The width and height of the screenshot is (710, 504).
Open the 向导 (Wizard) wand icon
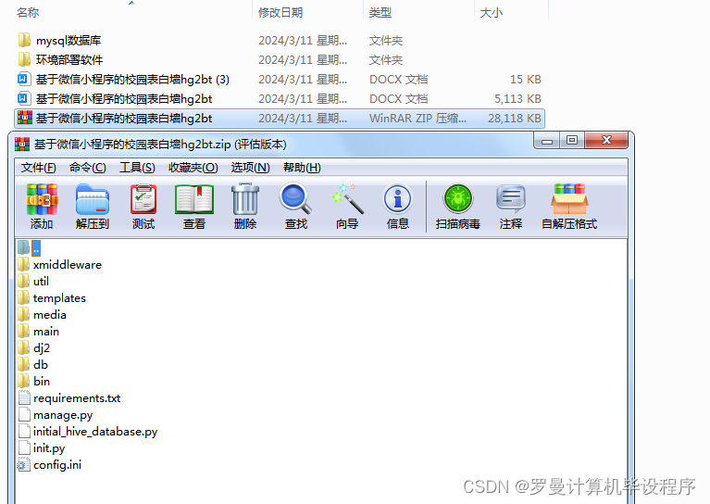(347, 198)
